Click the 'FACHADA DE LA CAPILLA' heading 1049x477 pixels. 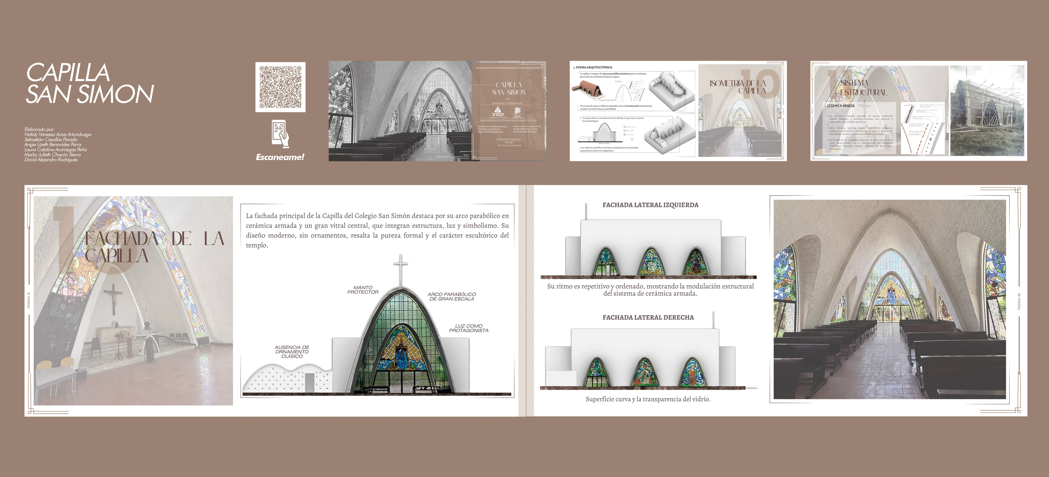154,247
